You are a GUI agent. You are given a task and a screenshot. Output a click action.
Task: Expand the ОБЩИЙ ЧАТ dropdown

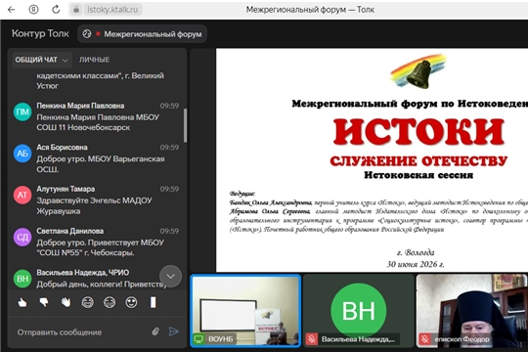pyautogui.click(x=42, y=60)
